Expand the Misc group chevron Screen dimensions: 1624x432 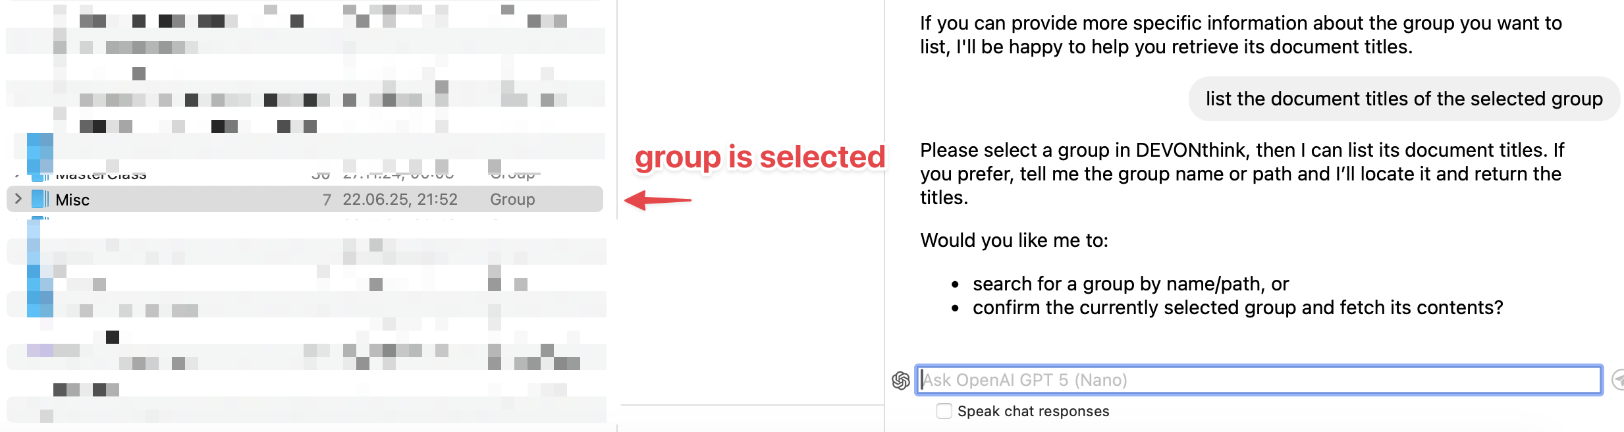coord(18,199)
